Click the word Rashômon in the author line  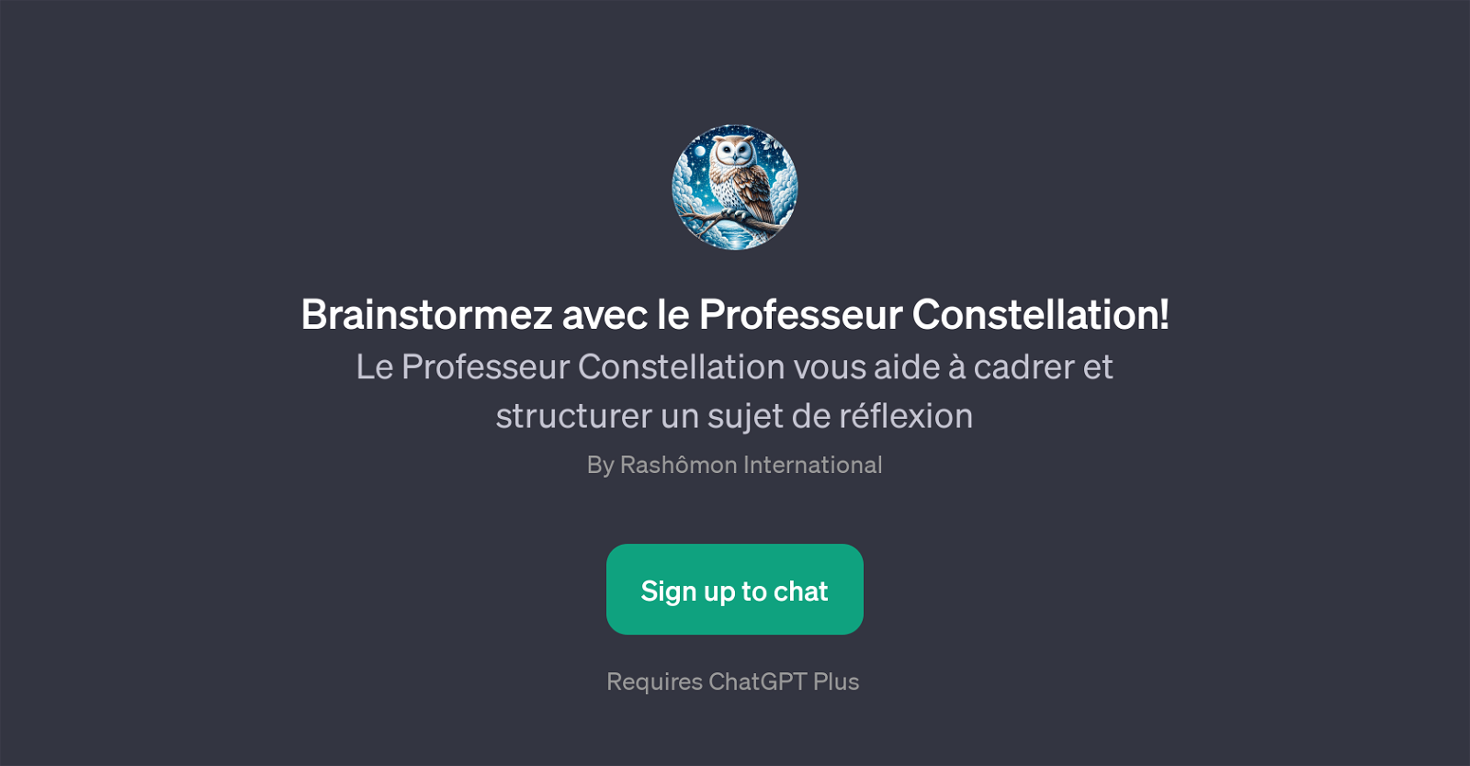click(678, 466)
